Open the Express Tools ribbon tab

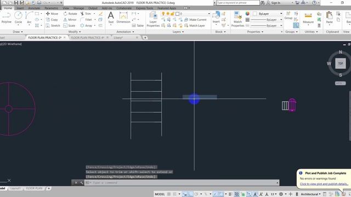click(144, 8)
